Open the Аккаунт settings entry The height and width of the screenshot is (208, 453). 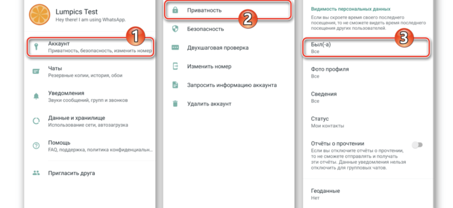click(x=90, y=47)
